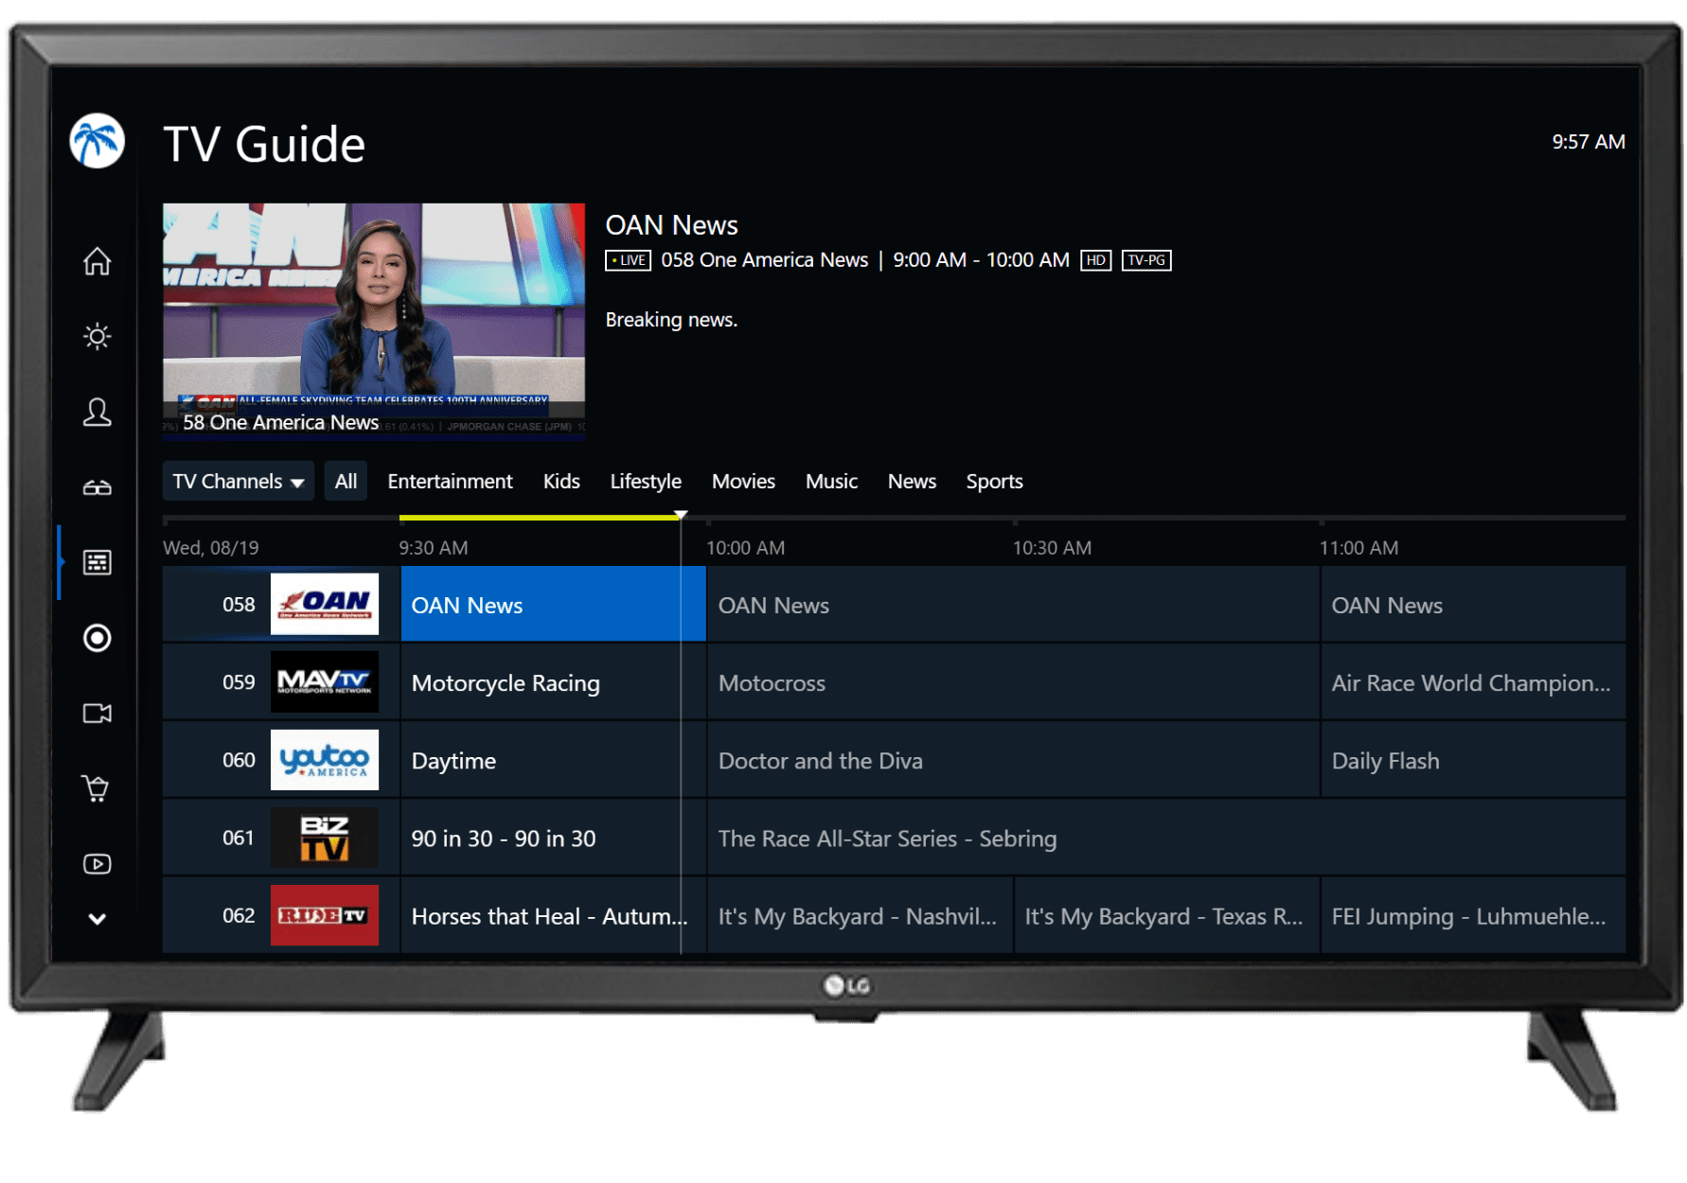Open the user profile icon
1687x1183 pixels.
tap(97, 412)
